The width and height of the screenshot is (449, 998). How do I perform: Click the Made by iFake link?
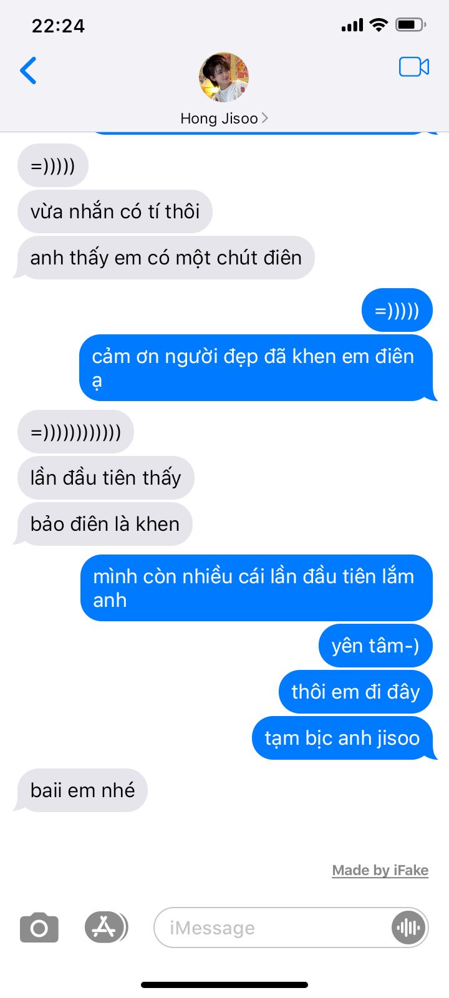point(380,870)
